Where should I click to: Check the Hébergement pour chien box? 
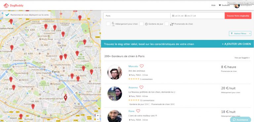(x=108, y=24)
